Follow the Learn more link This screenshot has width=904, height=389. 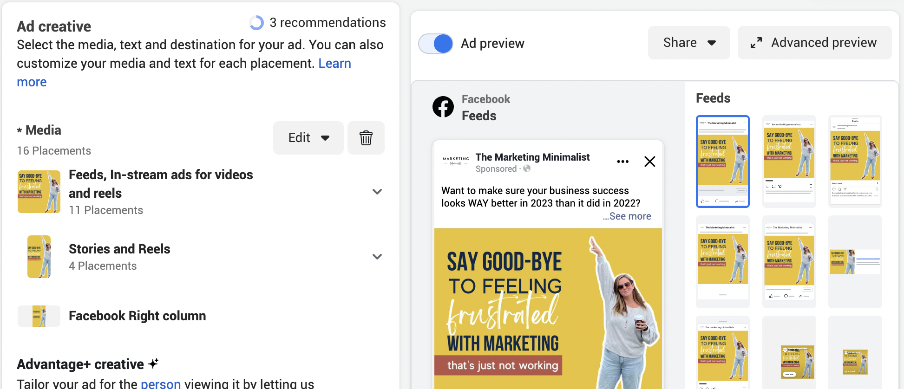tap(334, 63)
